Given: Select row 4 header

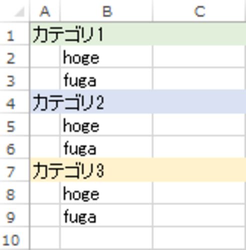Looking at the screenshot, I should [x=15, y=102].
